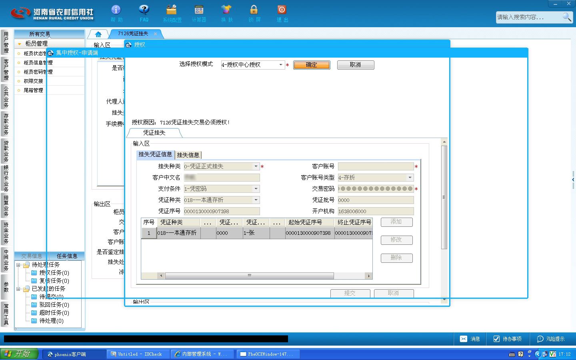Open 银行卡业务 vertical sidebar tab
Viewport: 576px width, 360px height.
[6, 178]
